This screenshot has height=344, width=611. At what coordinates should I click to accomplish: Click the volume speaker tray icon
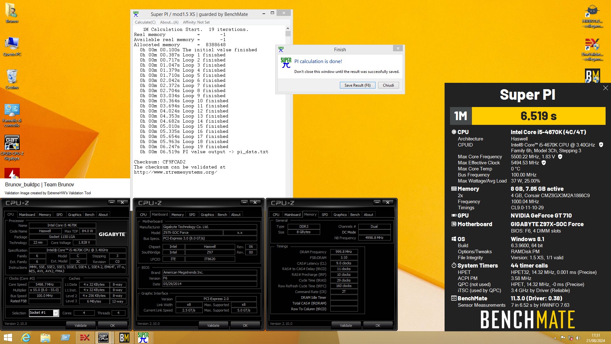click(578, 338)
